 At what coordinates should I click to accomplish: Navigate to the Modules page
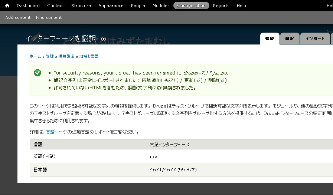coord(161,6)
